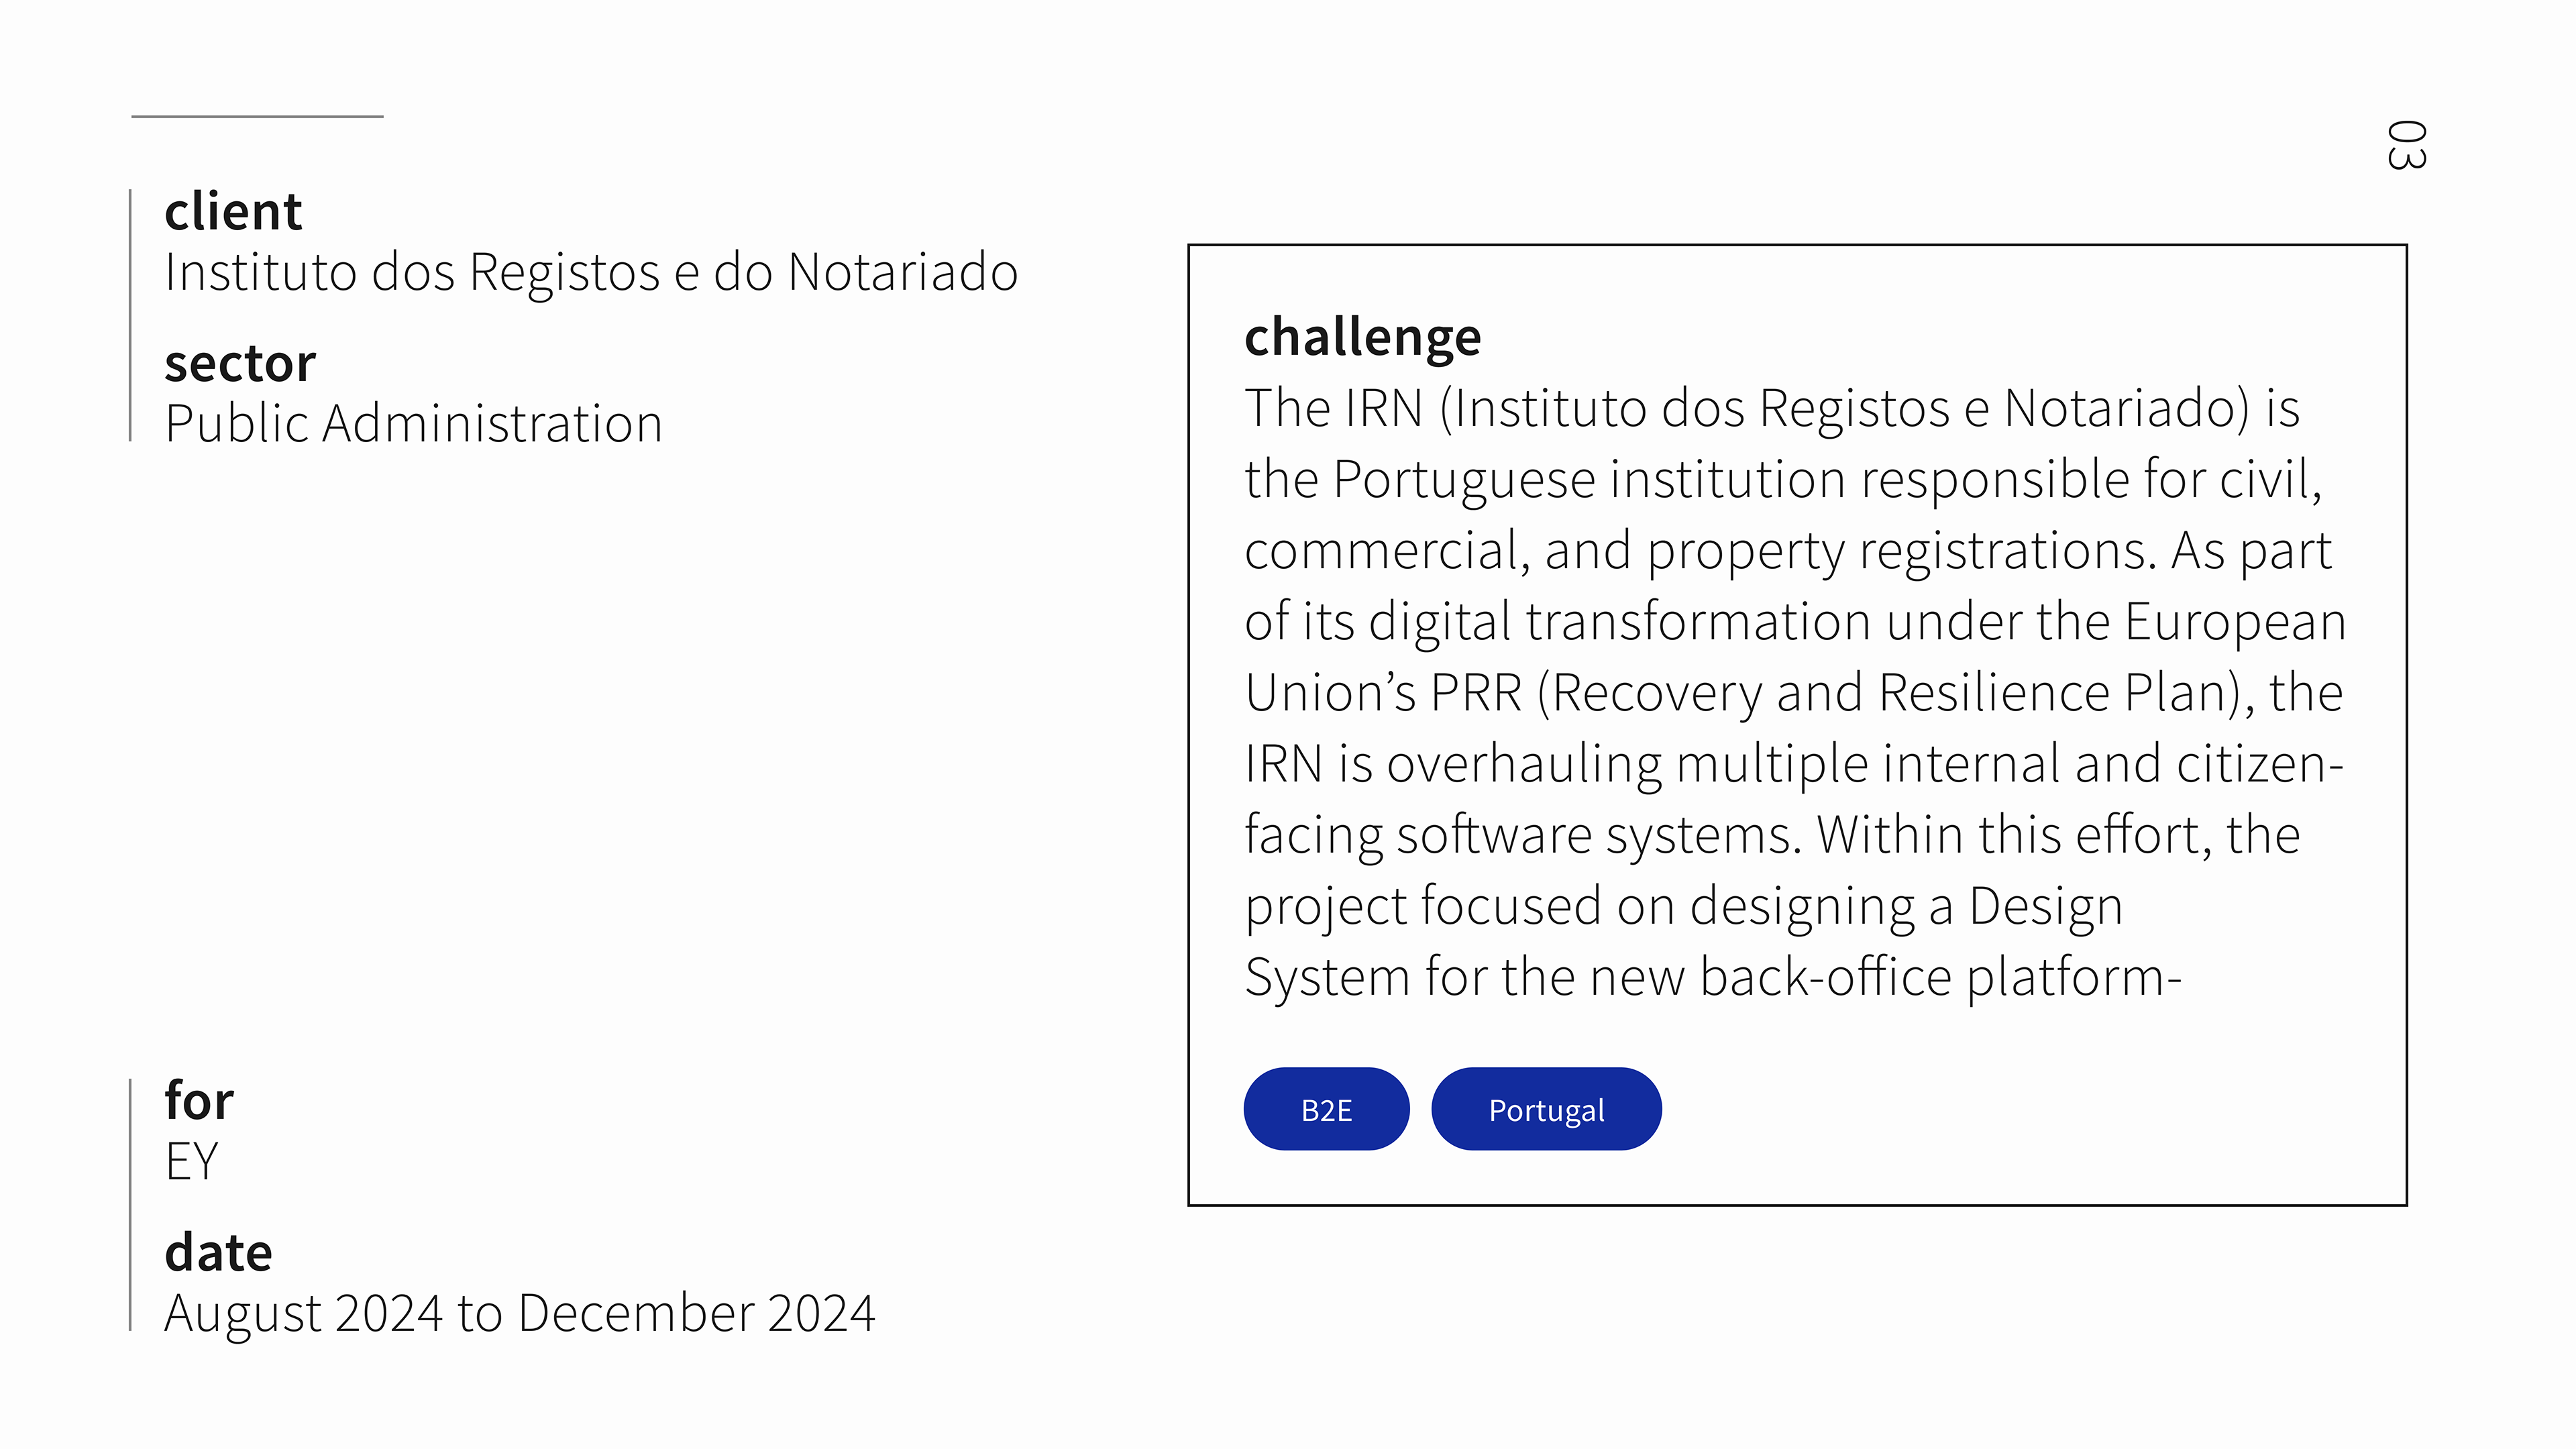Click the 'client' label

233,211
